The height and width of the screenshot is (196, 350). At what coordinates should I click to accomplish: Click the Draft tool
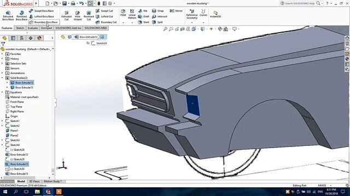[144, 16]
